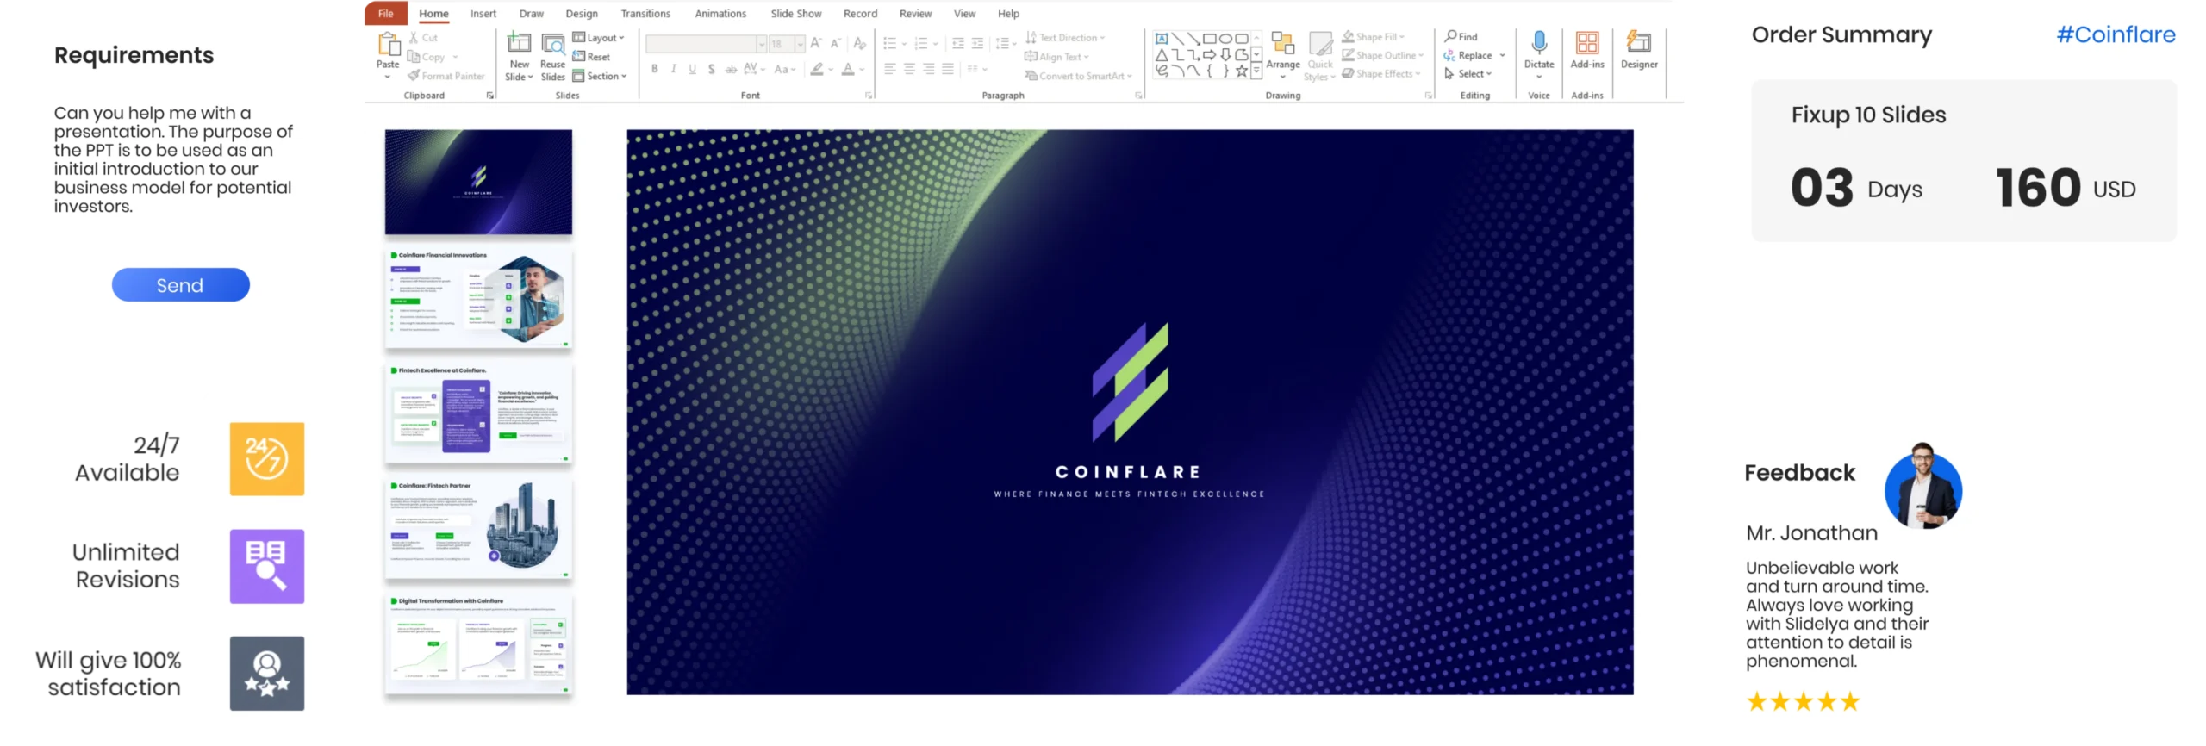This screenshot has height=746, width=2206.
Task: Click the Draw tab
Action: click(532, 14)
